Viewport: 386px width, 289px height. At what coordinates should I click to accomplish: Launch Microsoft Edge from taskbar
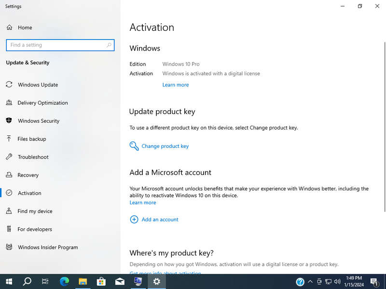point(65,281)
